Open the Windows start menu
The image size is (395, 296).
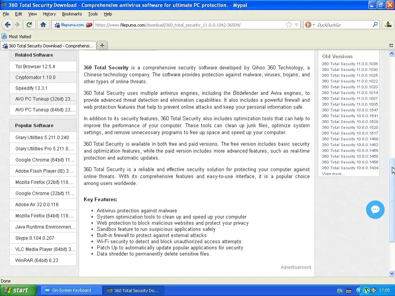coord(18,290)
